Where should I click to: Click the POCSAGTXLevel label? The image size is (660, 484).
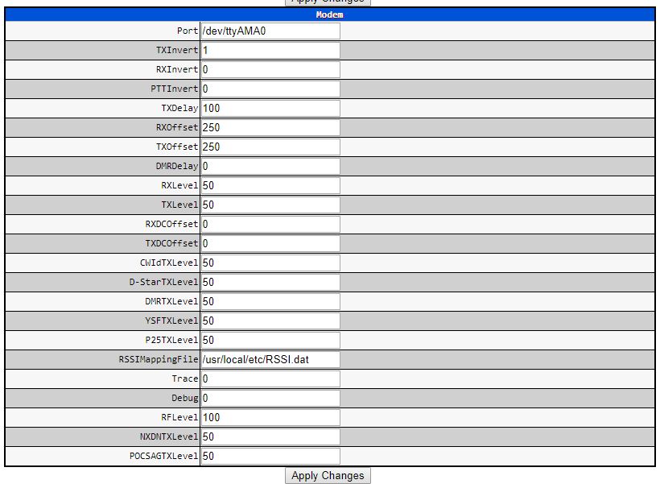[x=163, y=456]
